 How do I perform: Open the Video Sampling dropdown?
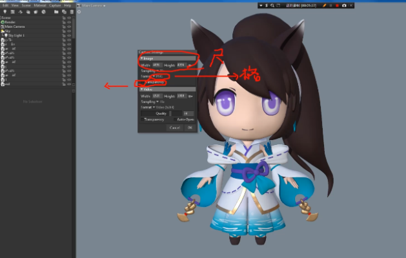(x=160, y=102)
